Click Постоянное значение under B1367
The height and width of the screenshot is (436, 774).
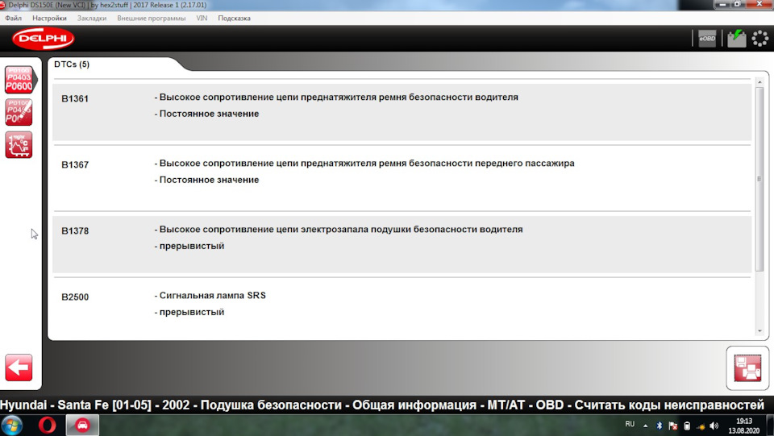(207, 180)
